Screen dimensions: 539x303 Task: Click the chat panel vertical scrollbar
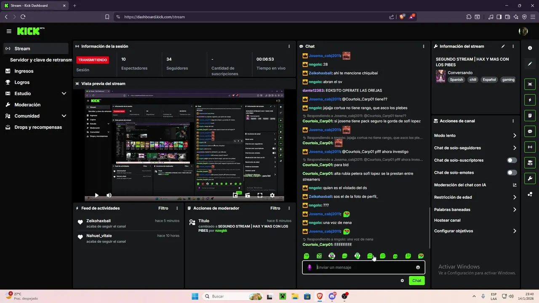(430, 227)
